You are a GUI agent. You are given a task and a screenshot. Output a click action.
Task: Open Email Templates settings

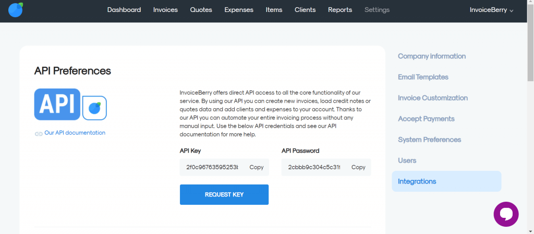pyautogui.click(x=423, y=77)
